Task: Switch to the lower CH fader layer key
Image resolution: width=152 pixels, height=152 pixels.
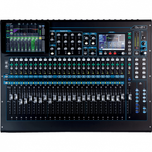Action: click(6, 83)
